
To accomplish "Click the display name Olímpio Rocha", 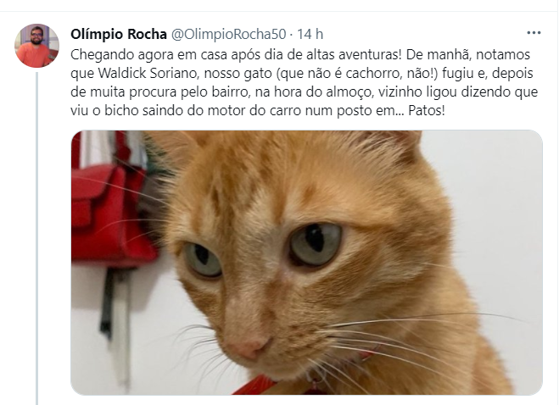I will (x=119, y=35).
